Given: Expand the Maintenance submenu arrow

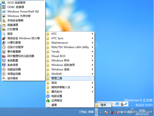Looking at the screenshot, I should [x=92, y=43].
